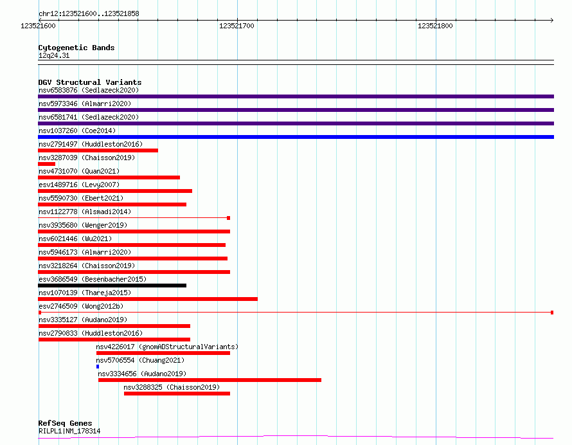Click ruler position 123521600
This screenshot has height=445, width=572.
coord(38,26)
